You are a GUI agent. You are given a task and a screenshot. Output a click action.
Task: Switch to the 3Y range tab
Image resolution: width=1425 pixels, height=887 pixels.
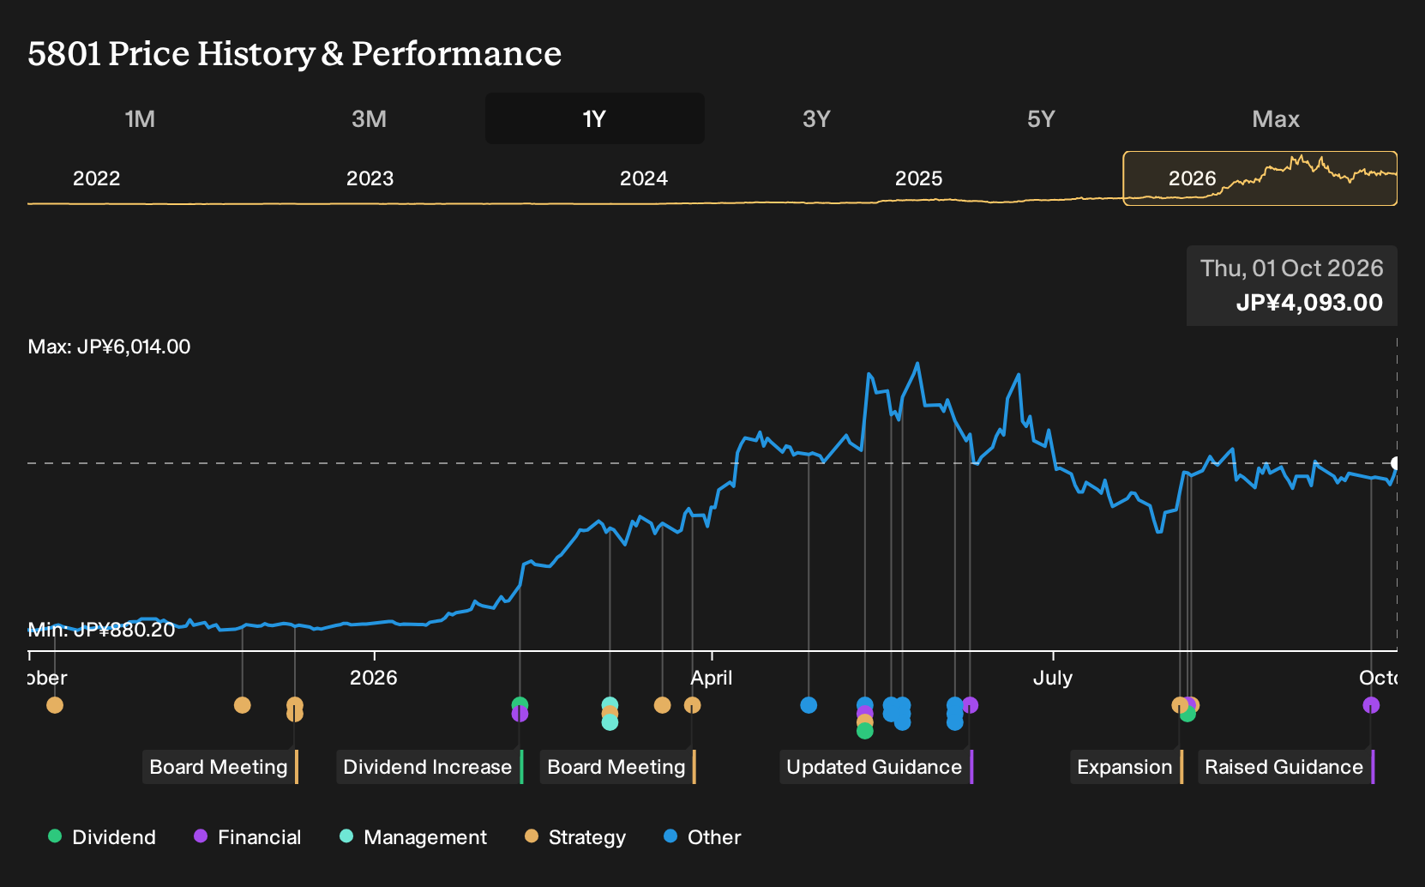click(x=816, y=118)
